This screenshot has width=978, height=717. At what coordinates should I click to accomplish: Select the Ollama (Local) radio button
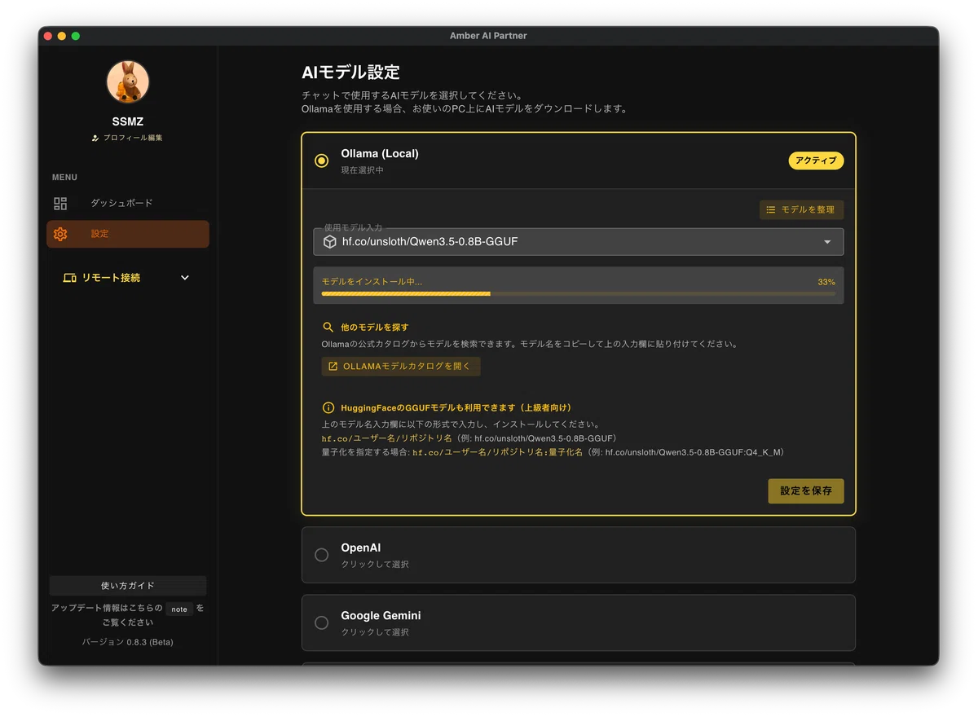(322, 161)
